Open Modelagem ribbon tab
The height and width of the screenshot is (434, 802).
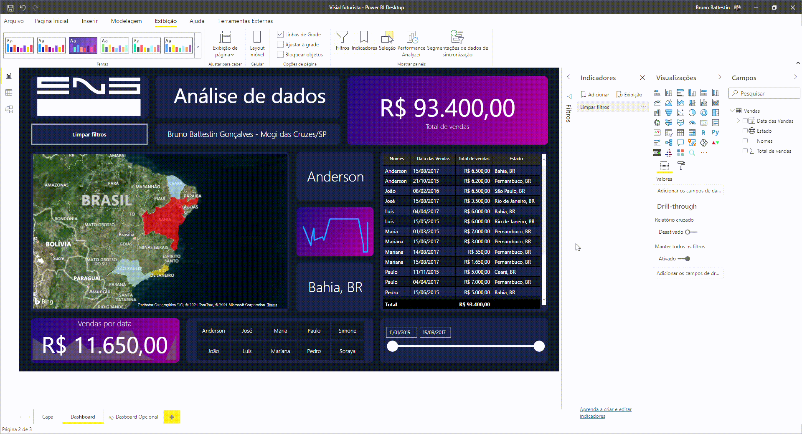[126, 21]
